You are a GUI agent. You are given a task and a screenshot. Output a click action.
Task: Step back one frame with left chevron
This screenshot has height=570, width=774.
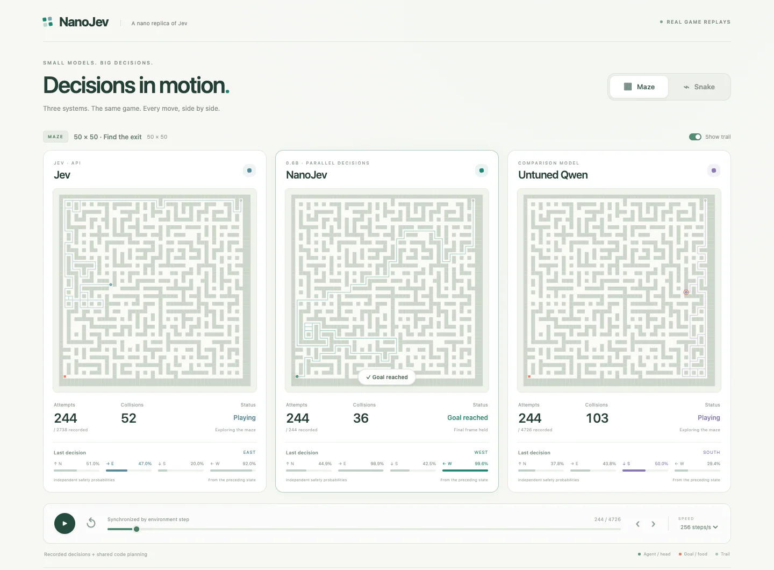tap(638, 524)
